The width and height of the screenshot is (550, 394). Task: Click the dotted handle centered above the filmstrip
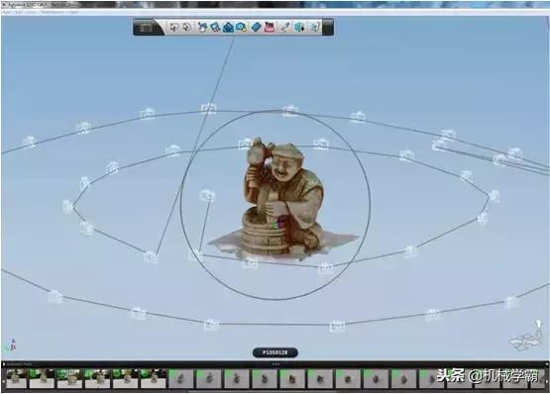coord(275,364)
